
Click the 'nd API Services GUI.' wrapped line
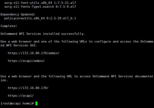pos(19,45)
